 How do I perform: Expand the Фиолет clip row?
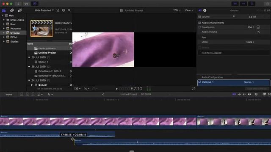tap(32, 85)
